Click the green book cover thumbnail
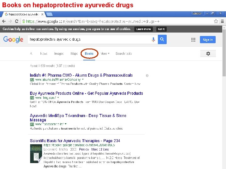Viewport: 226px width, 169px height. point(36,154)
